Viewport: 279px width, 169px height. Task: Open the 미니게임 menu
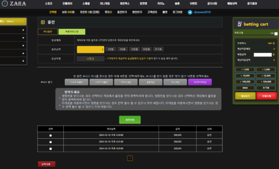click(105, 4)
